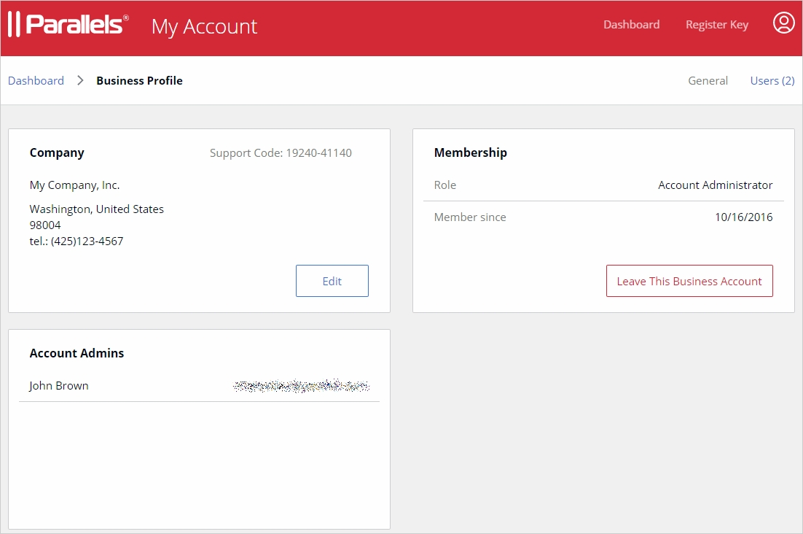Click the company telephone number
803x534 pixels.
tap(77, 241)
